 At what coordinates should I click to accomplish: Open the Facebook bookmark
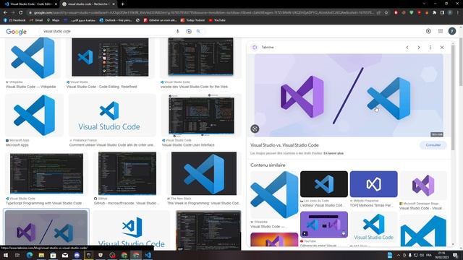click(14, 20)
